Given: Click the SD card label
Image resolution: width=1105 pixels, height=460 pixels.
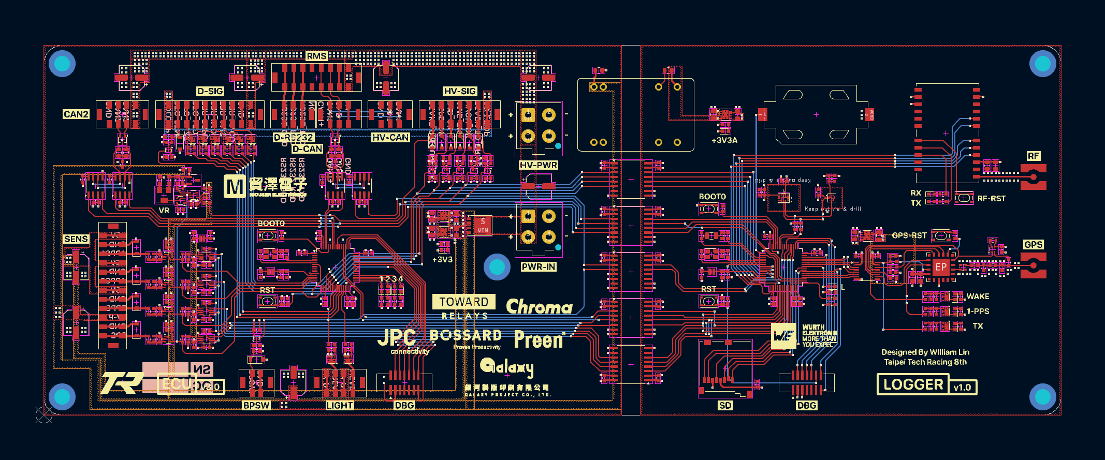Looking at the screenshot, I should point(725,406).
